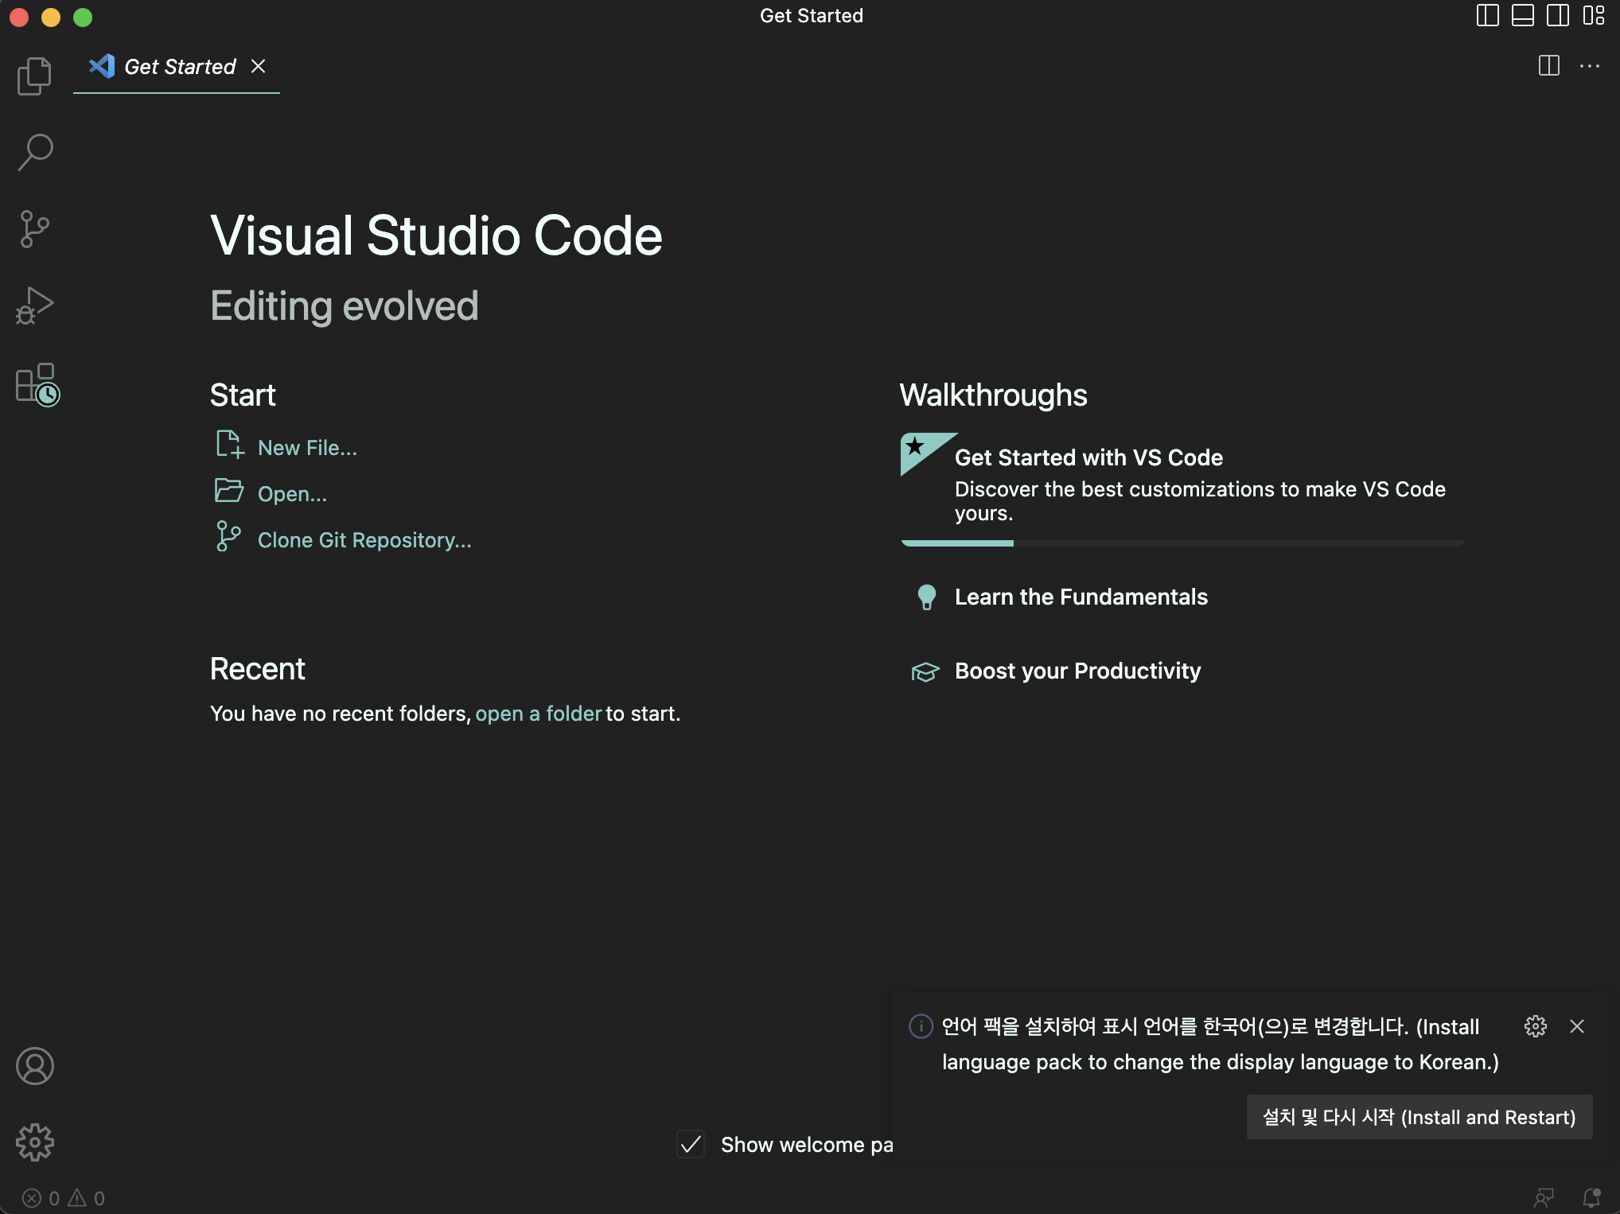Image resolution: width=1620 pixels, height=1214 pixels.
Task: Open editor More Actions ellipsis
Action: click(x=1589, y=66)
